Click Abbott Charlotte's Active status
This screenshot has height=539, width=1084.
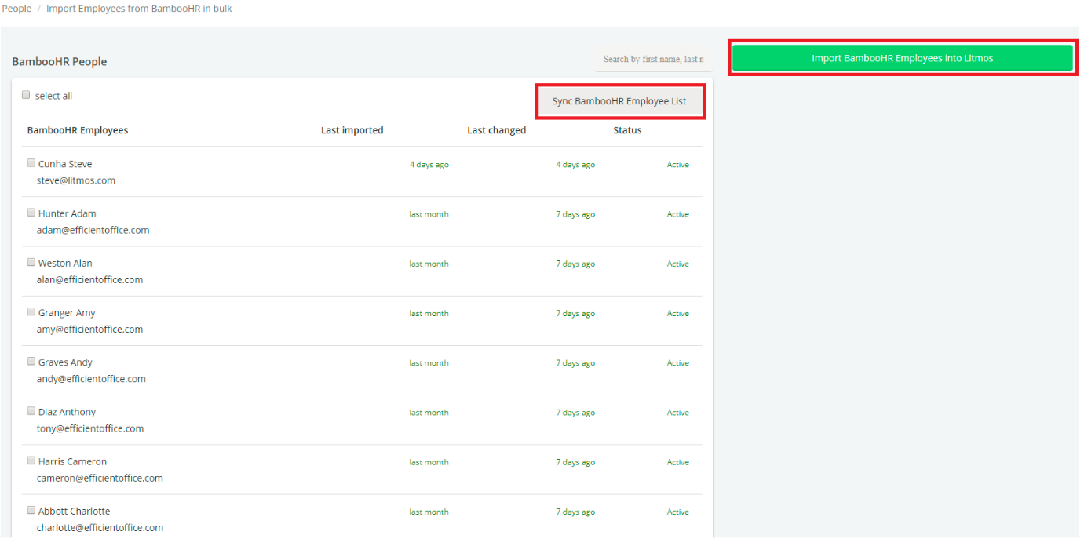pos(678,512)
